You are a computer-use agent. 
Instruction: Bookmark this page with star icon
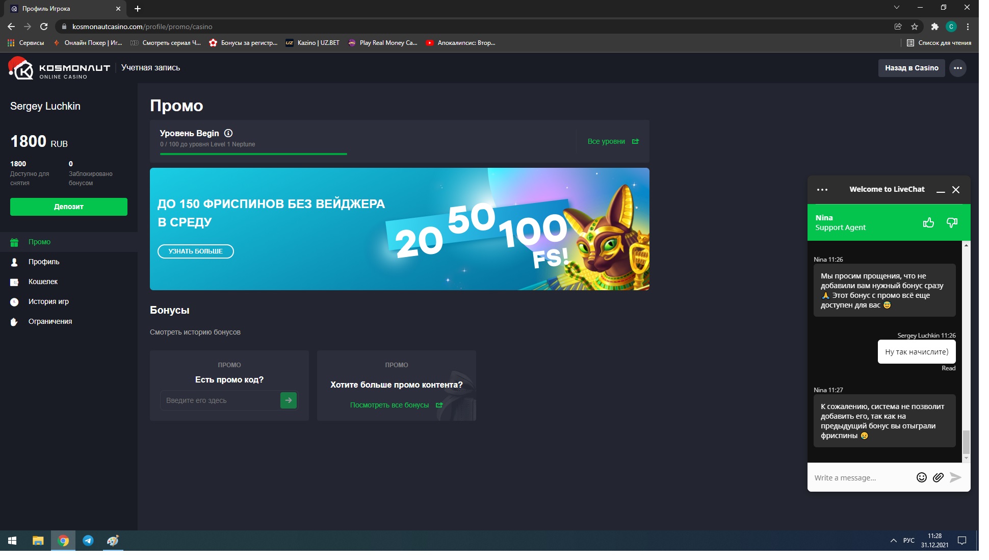(915, 27)
